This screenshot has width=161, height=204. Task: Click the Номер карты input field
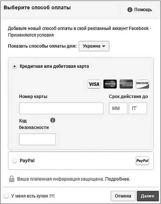click(61, 108)
